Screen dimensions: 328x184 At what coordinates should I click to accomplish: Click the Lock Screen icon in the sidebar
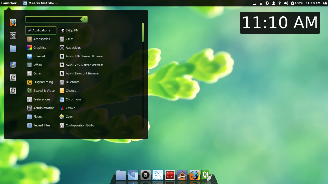click(13, 65)
